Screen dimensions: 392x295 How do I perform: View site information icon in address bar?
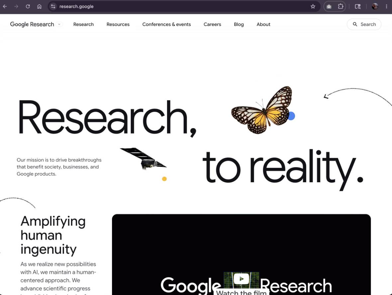pyautogui.click(x=53, y=7)
